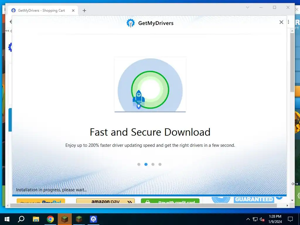Close the GetMyDrivers installer overlay
This screenshot has height=225, width=300.
281,22
